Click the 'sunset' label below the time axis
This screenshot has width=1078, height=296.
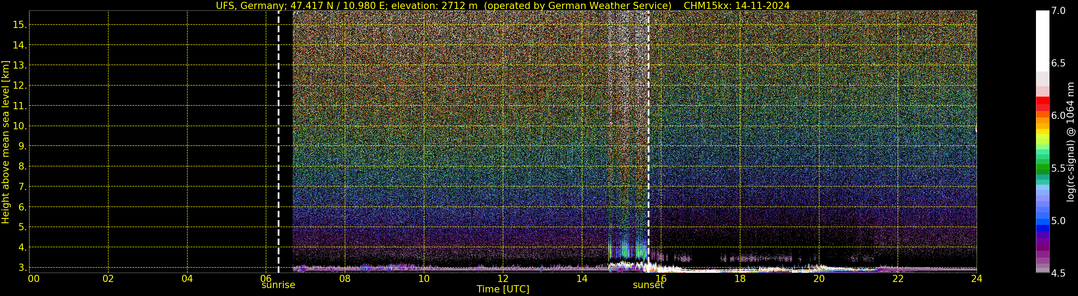coord(648,285)
